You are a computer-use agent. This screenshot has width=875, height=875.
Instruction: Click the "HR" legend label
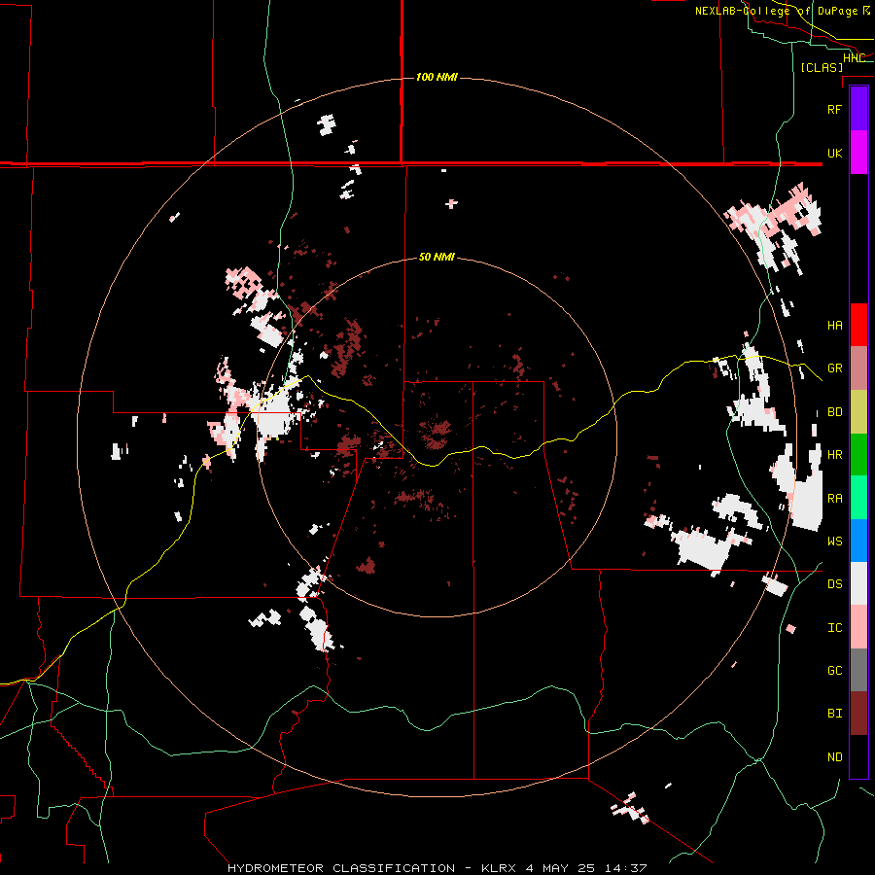(834, 455)
